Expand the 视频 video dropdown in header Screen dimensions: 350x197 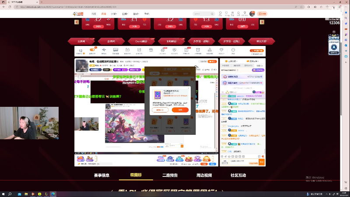tap(125, 14)
